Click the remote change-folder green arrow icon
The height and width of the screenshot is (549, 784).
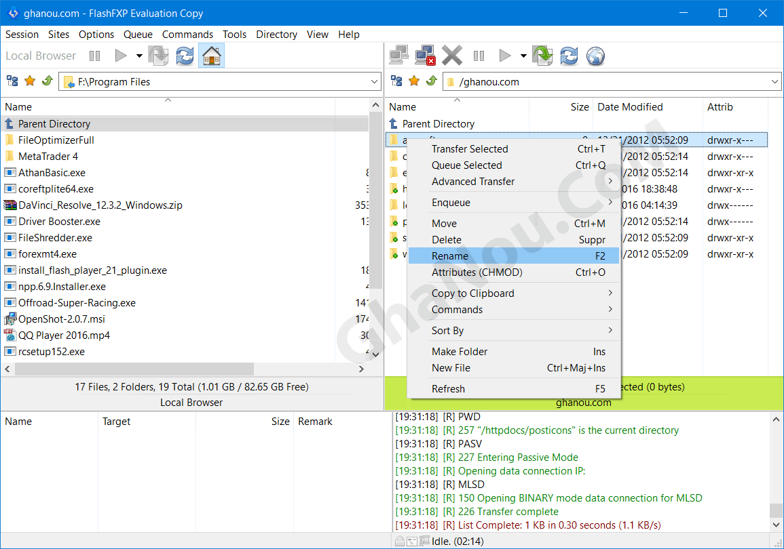542,56
